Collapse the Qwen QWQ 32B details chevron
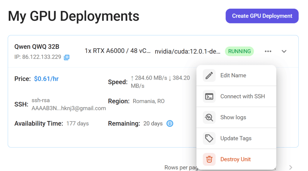The height and width of the screenshot is (171, 308). tap(284, 51)
